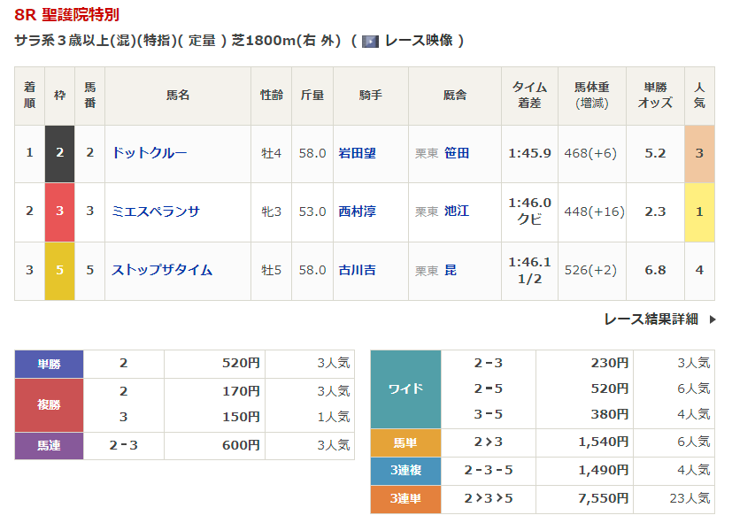The width and height of the screenshot is (732, 523).
Task: Select the 単勝 payout label
Action: (49, 364)
